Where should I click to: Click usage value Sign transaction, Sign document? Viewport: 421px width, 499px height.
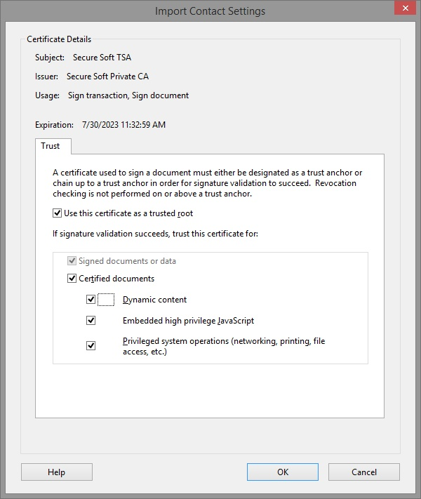tap(128, 95)
